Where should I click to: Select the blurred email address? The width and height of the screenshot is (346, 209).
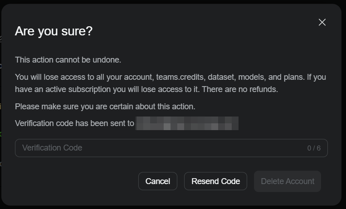pos(187,123)
